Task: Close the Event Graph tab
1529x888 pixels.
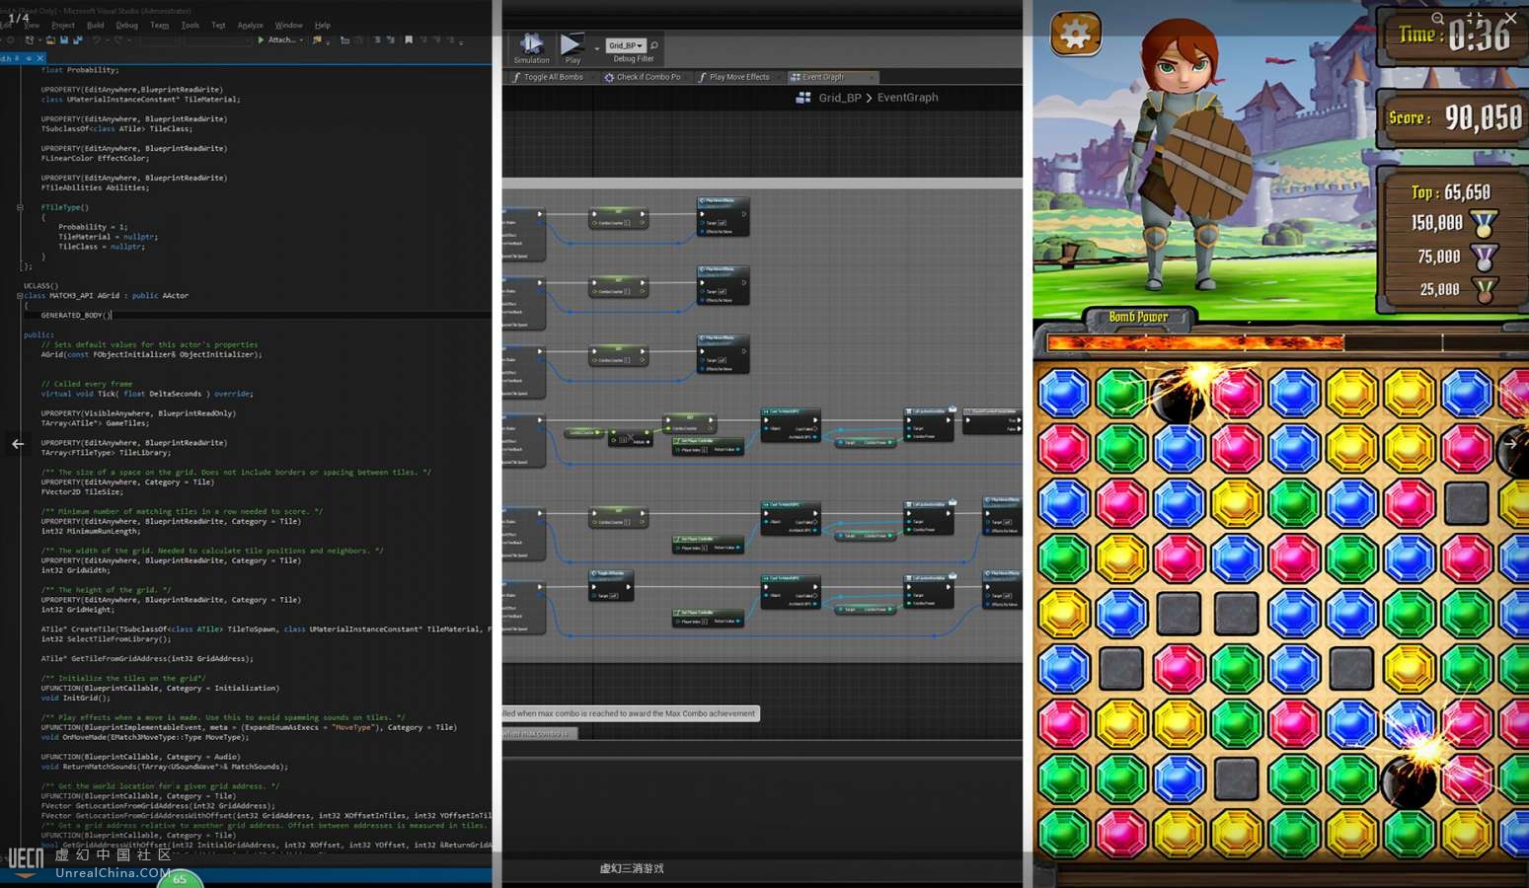Action: 871,77
